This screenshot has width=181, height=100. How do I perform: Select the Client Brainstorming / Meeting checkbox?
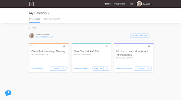tap(32, 46)
